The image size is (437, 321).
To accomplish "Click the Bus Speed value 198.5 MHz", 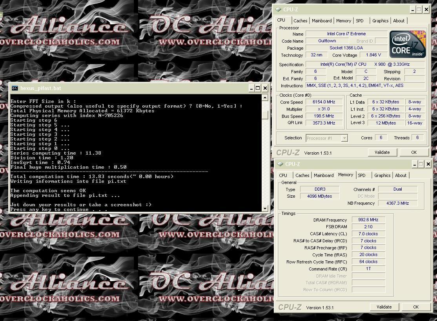I will (324, 116).
